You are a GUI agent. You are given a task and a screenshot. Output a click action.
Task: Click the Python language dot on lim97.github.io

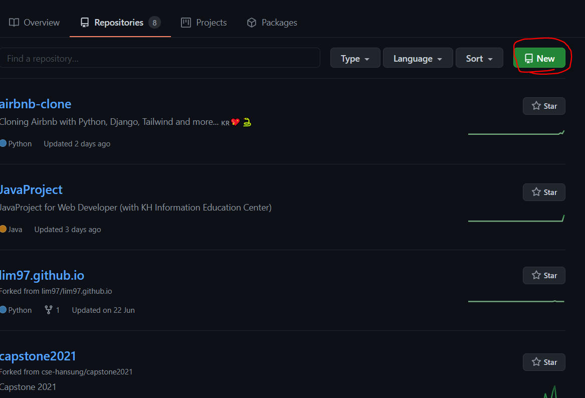click(3, 310)
